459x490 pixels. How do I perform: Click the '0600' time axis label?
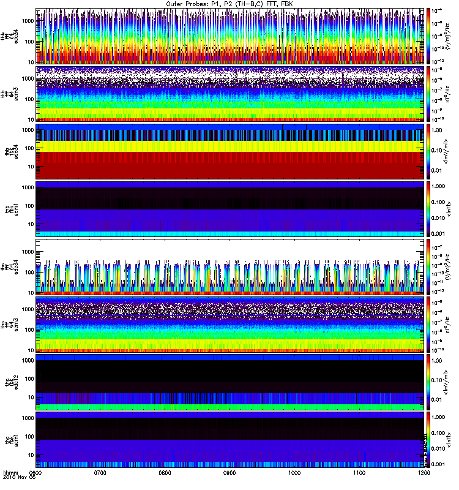click(35, 472)
